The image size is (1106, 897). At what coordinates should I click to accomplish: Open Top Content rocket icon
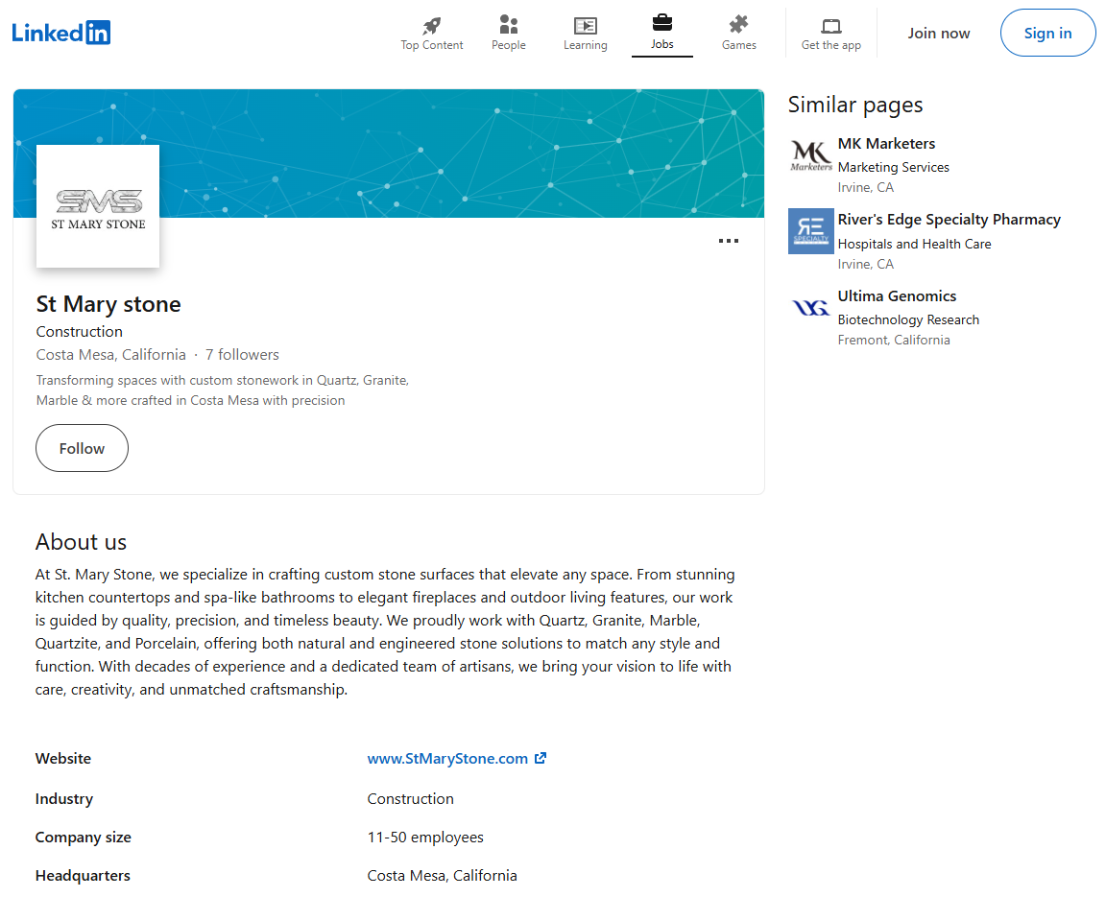point(432,25)
